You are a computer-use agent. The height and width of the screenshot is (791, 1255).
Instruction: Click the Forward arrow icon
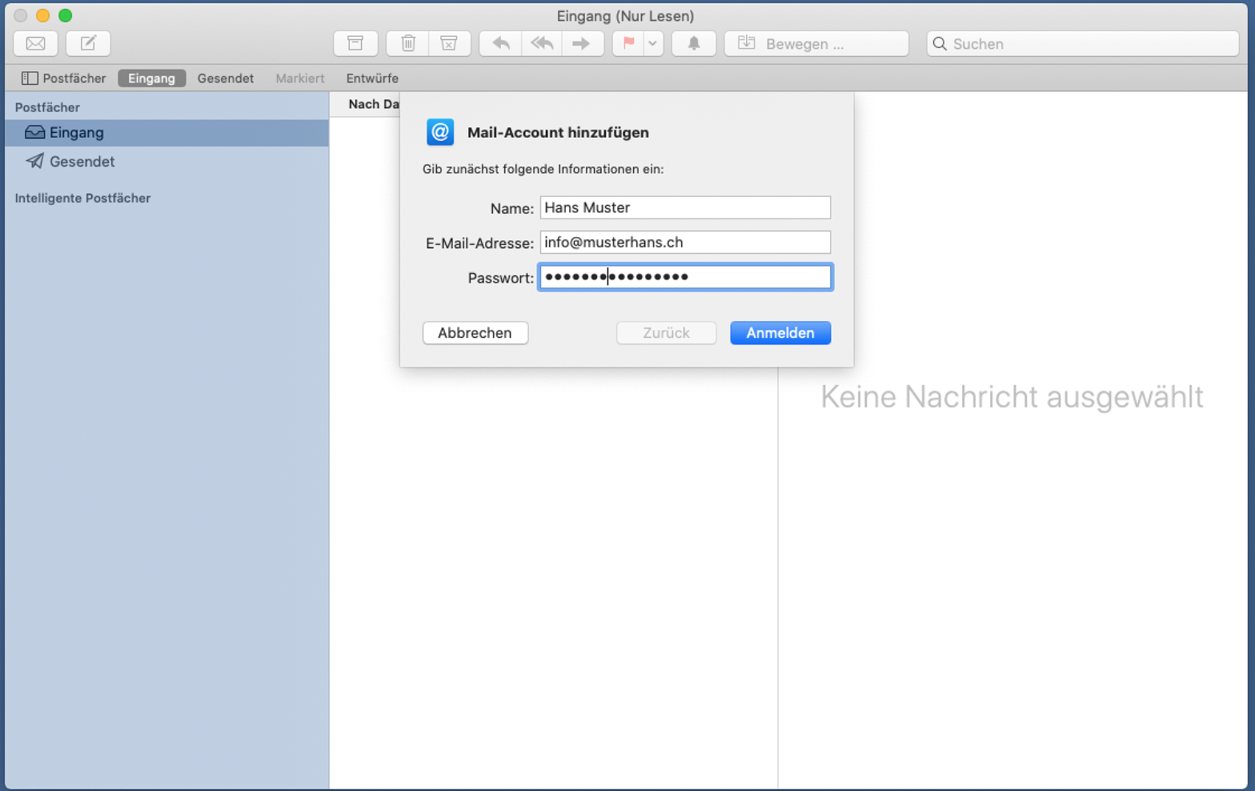coord(582,43)
